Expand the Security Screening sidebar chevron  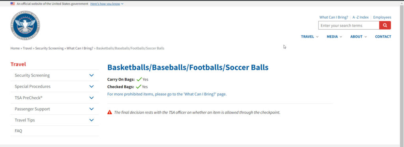pyautogui.click(x=92, y=75)
